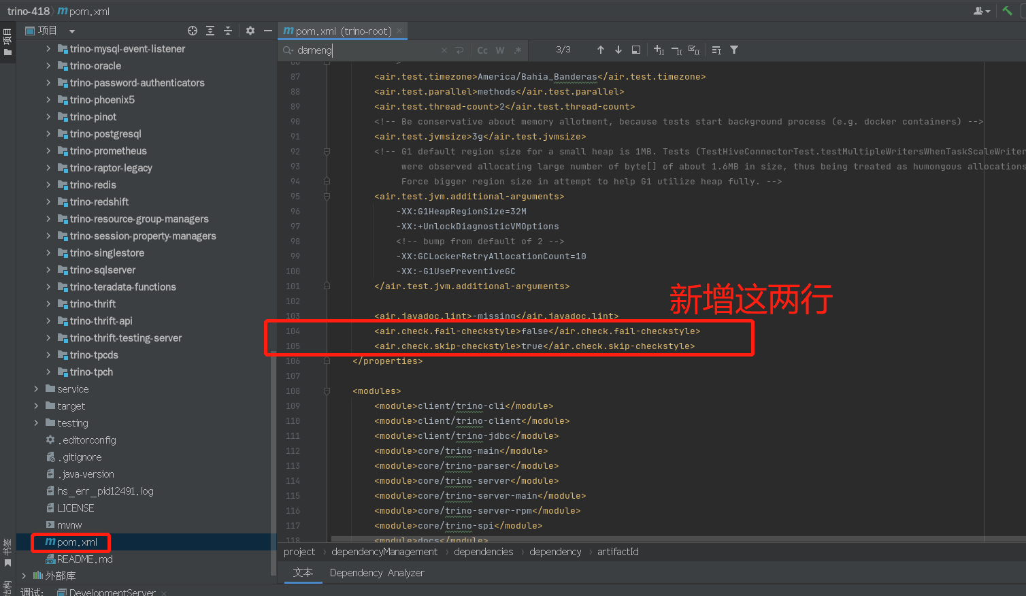1026x596 pixels.
Task: Unselect occurrence icon in search bar
Action: (x=676, y=50)
